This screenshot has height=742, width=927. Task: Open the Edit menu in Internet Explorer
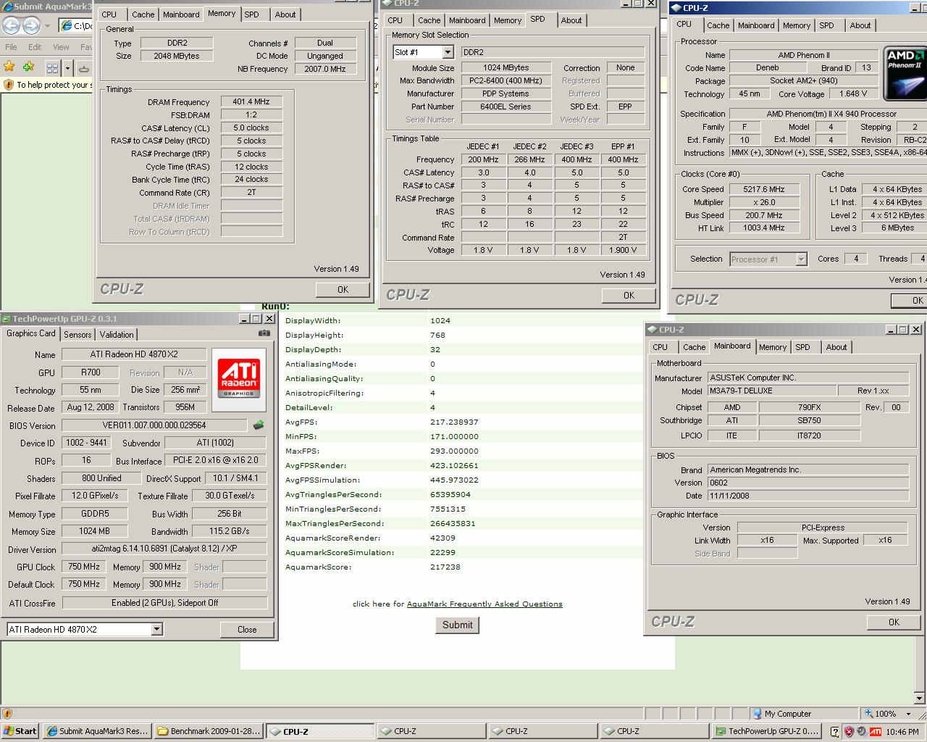(x=35, y=47)
